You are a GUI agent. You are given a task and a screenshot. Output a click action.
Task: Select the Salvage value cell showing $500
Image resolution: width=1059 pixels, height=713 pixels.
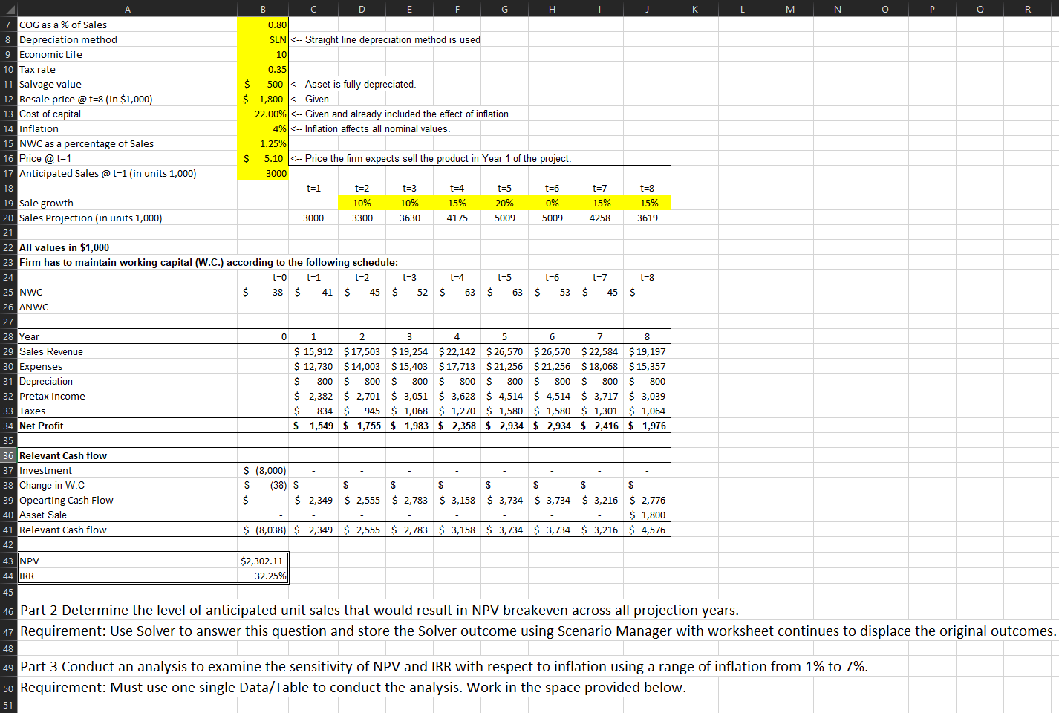tap(261, 84)
